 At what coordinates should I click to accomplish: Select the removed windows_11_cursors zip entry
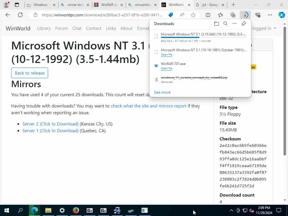click(200, 80)
